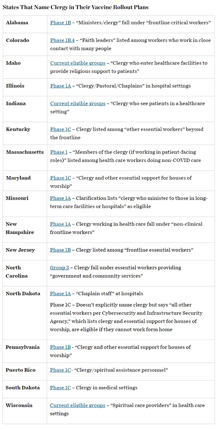Open Indiana's Current eligible groups link
The height and width of the screenshot is (430, 217).
point(78,103)
